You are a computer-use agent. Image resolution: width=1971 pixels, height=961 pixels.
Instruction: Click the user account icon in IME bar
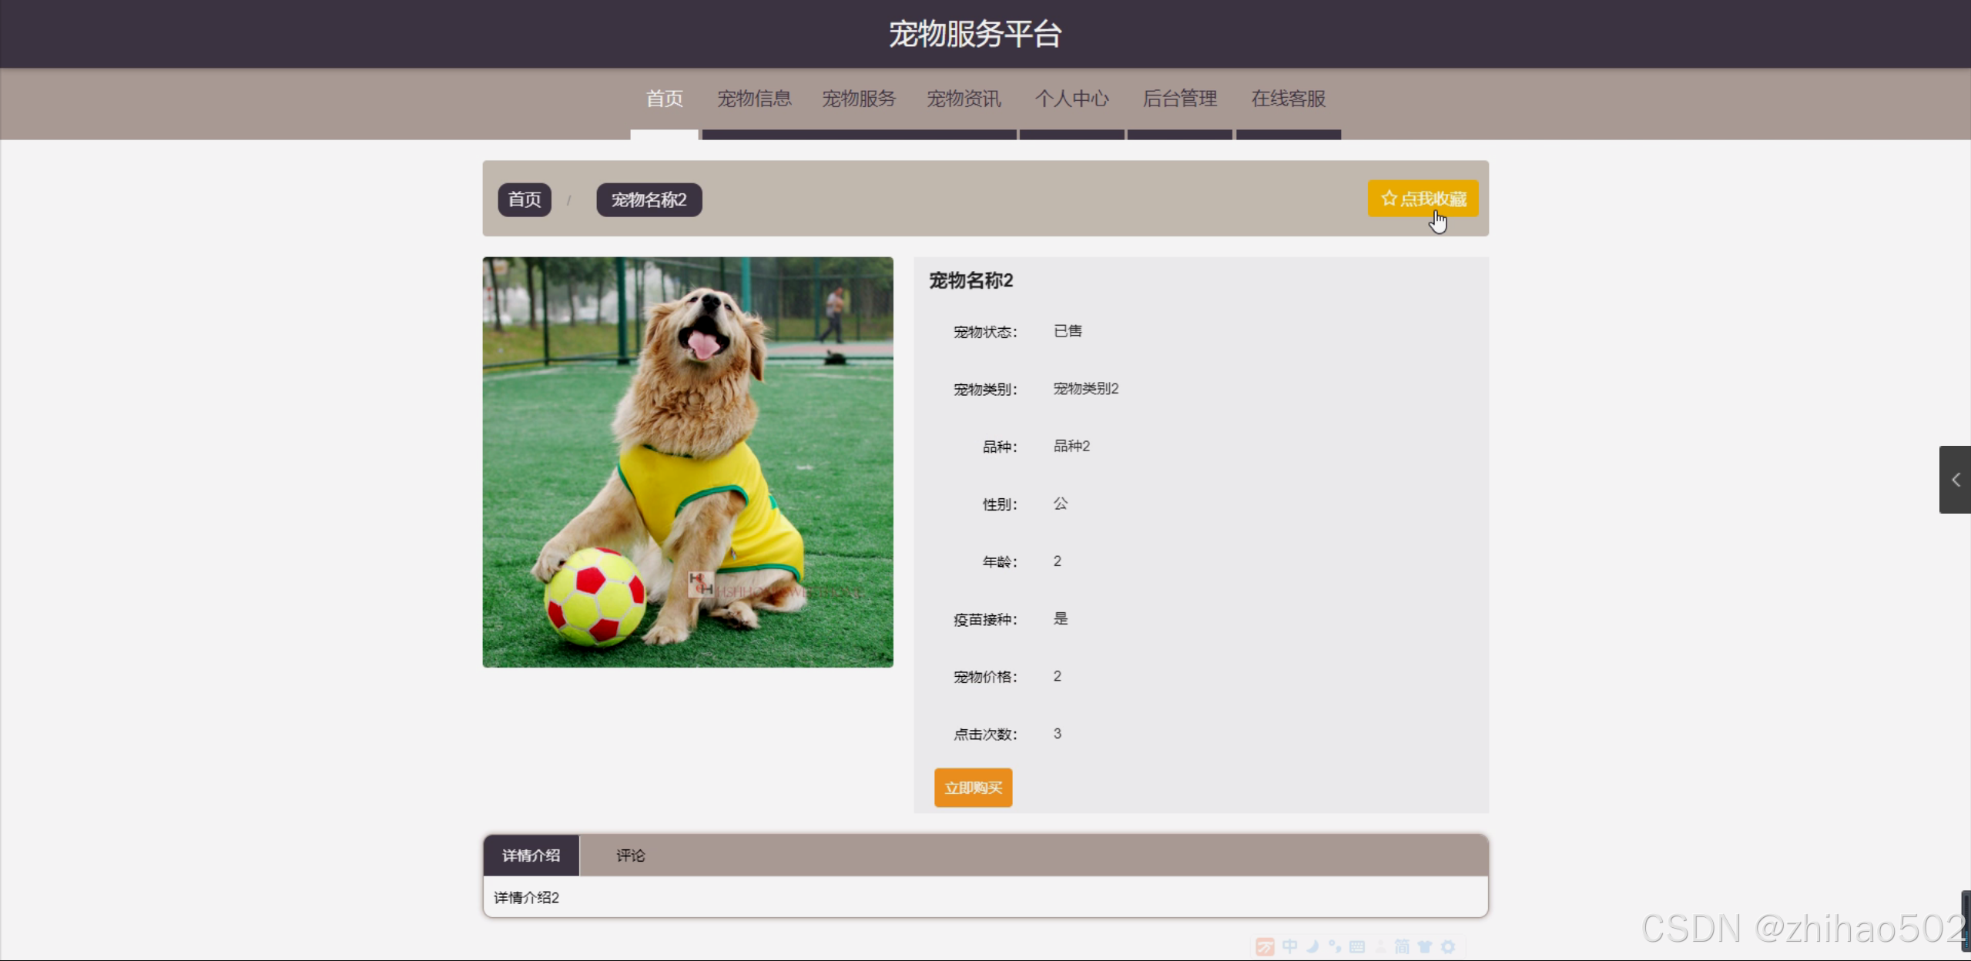pos(1380,946)
